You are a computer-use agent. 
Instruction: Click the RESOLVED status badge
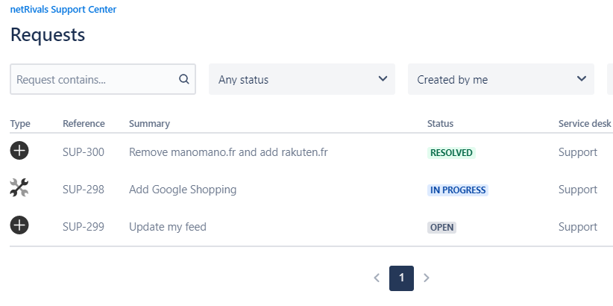451,152
